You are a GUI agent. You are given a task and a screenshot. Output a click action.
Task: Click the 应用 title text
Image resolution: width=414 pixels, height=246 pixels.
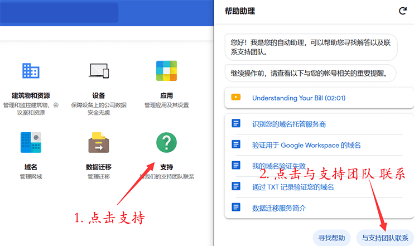coord(167,95)
